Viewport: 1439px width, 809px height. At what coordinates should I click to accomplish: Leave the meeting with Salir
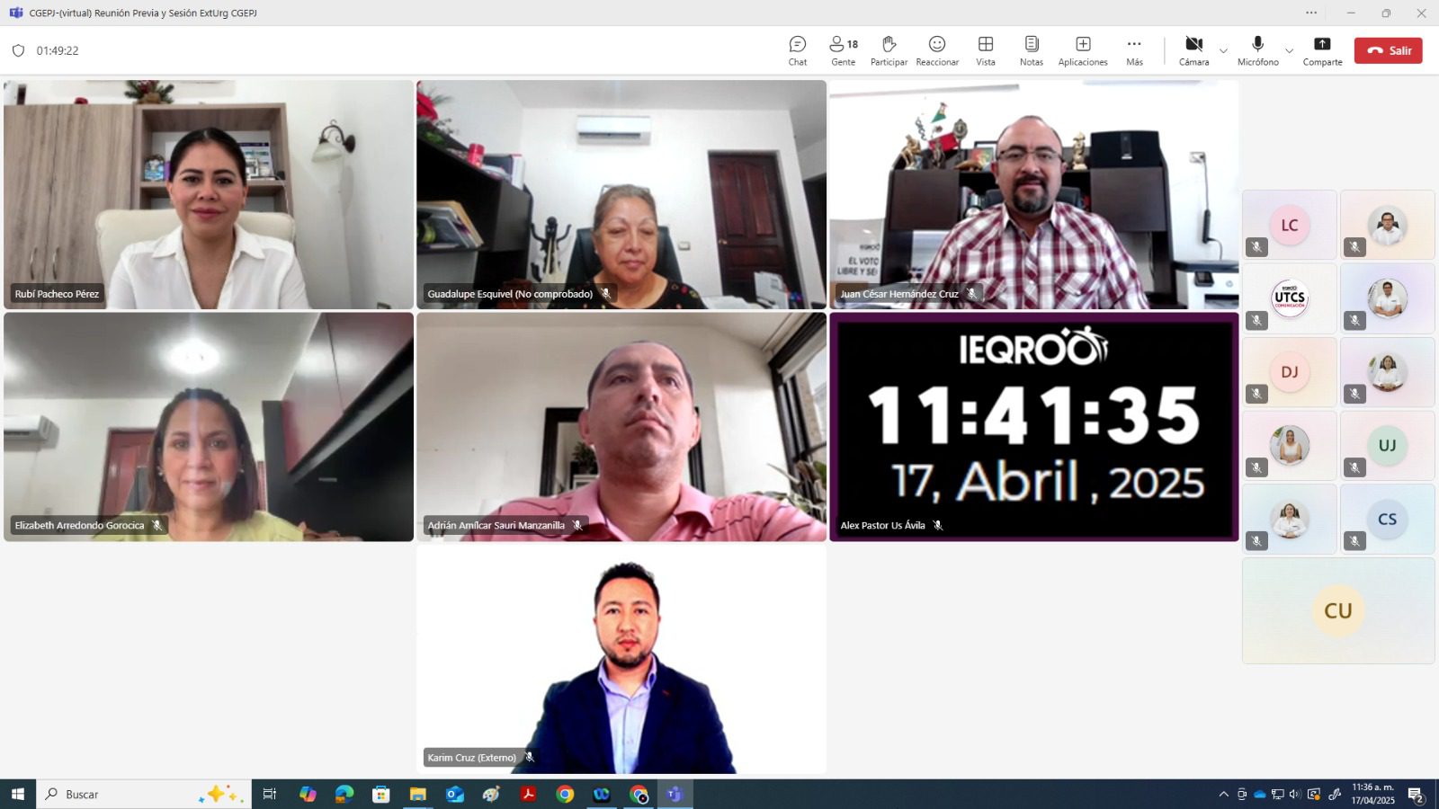(x=1388, y=50)
